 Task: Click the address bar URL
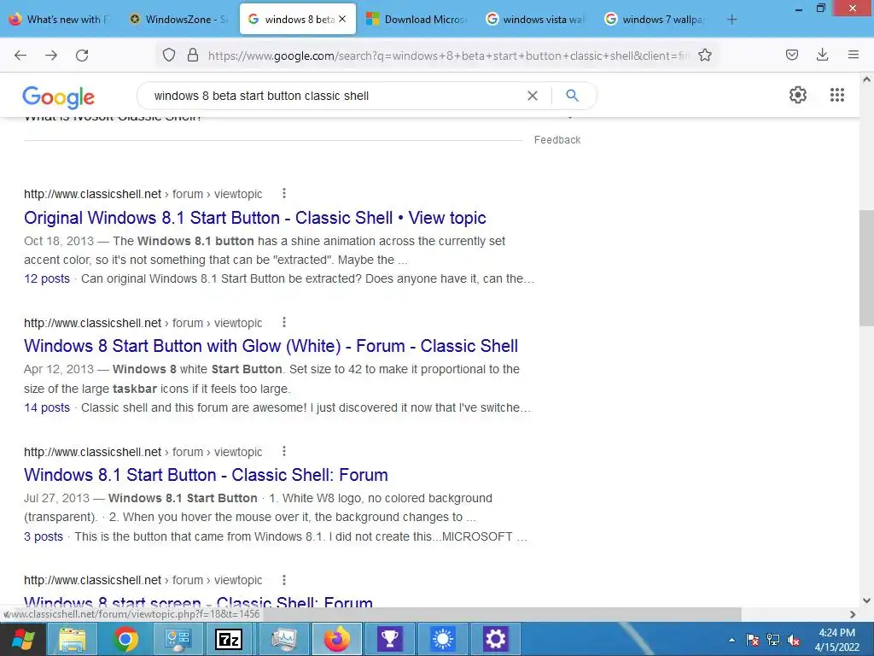tap(449, 56)
